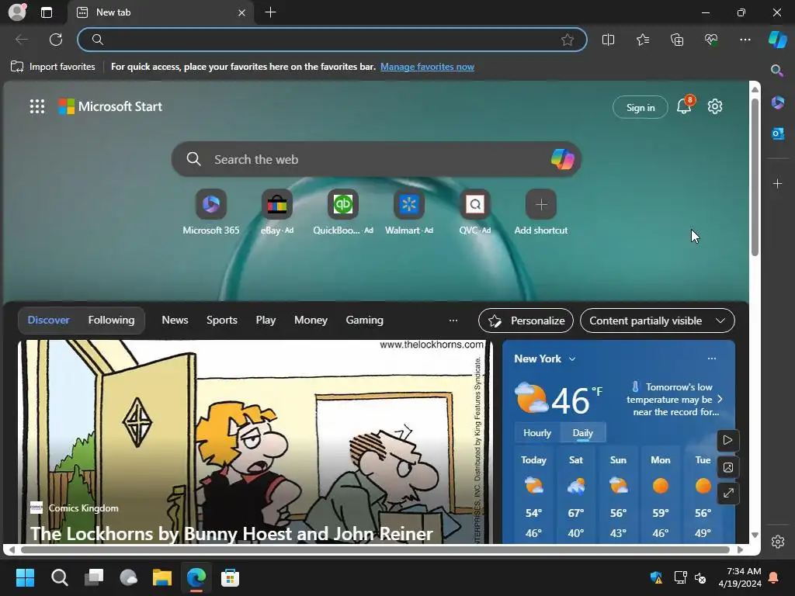Click the Sign in button

point(641,107)
